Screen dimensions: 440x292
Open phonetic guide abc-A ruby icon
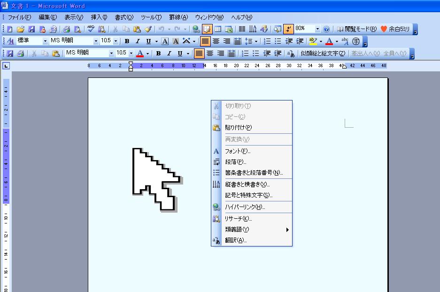[x=345, y=41]
